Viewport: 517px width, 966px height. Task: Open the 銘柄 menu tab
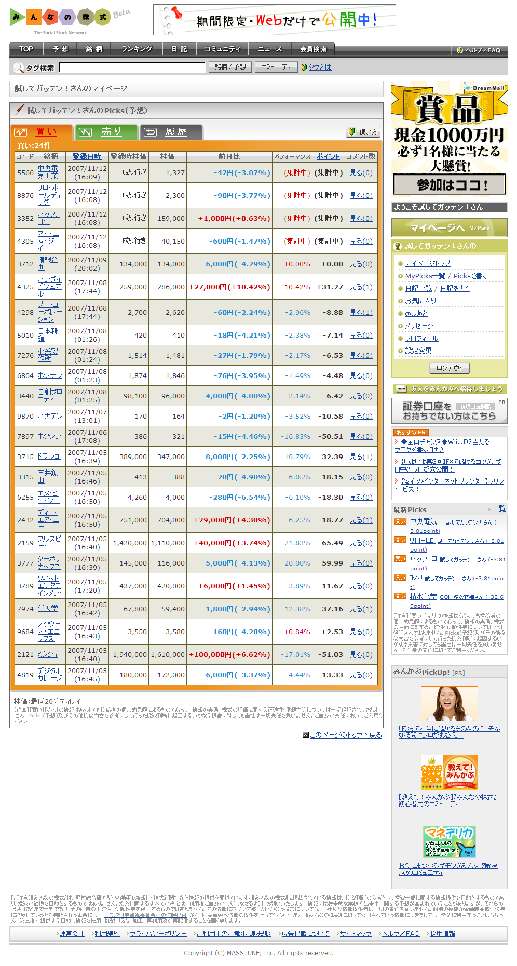pyautogui.click(x=94, y=49)
